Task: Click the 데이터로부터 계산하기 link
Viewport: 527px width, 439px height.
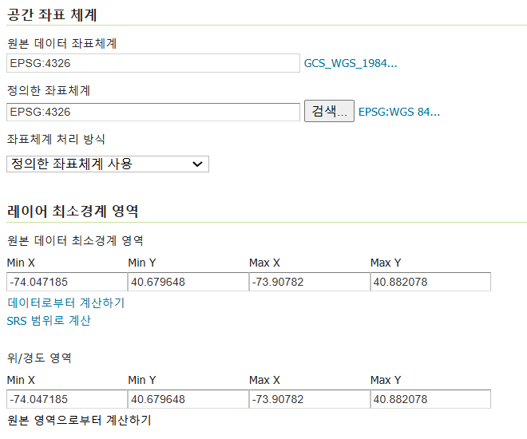Action: click(x=65, y=303)
